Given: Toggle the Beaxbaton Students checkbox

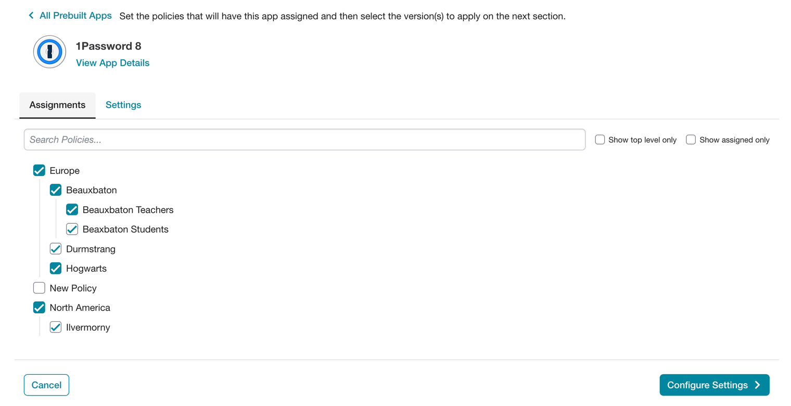Looking at the screenshot, I should coord(72,230).
